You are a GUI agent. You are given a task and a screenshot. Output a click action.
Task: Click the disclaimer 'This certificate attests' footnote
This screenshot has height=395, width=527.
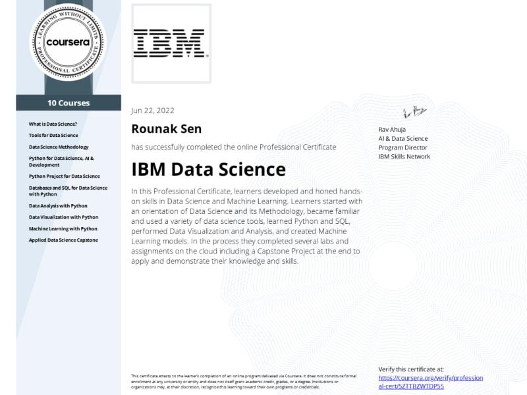pos(244,382)
